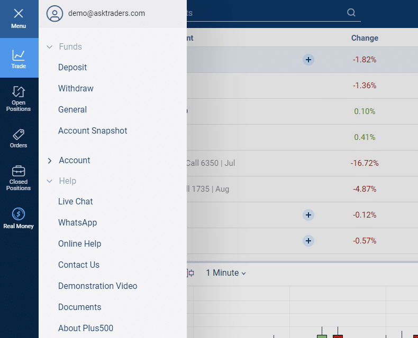
Task: Collapse the Help section
Action: [x=49, y=181]
